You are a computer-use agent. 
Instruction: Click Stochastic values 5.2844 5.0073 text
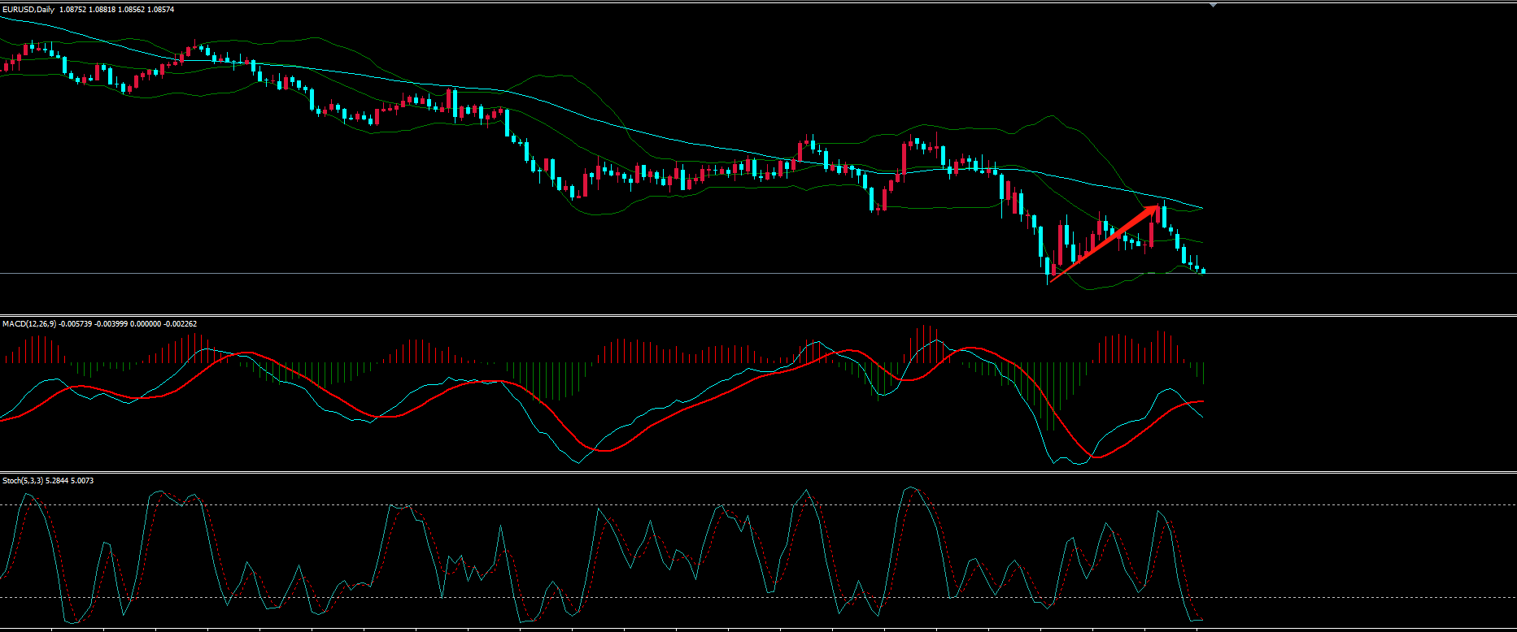coord(69,481)
